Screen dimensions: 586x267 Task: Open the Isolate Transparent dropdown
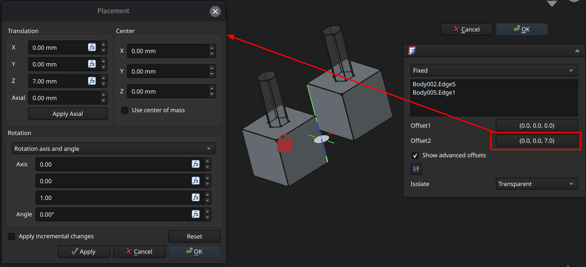(x=537, y=184)
